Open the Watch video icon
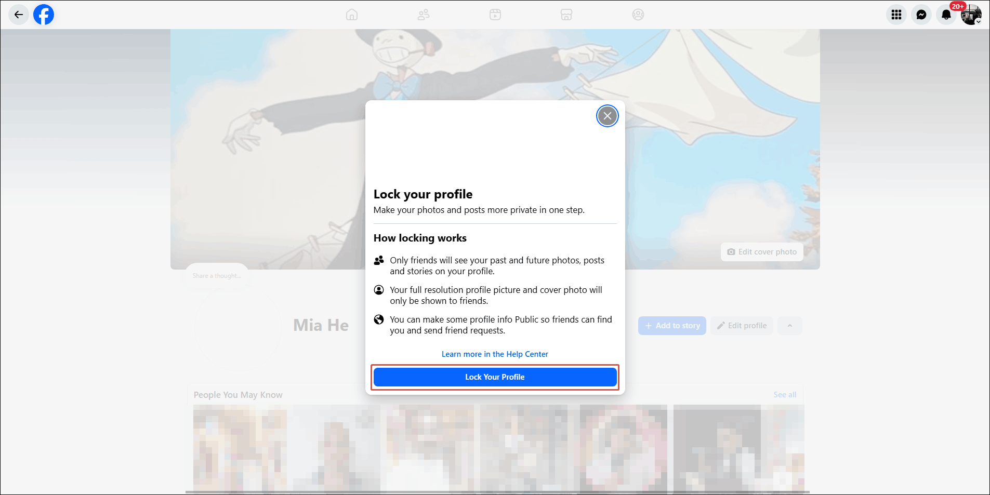The width and height of the screenshot is (990, 495). [495, 15]
